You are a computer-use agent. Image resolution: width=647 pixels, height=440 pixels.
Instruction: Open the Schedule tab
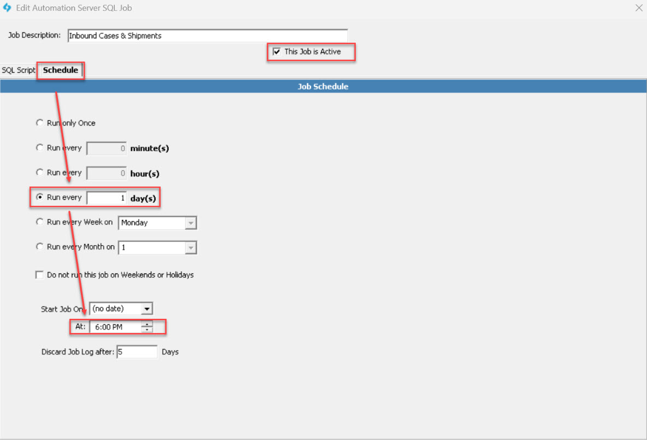[60, 70]
